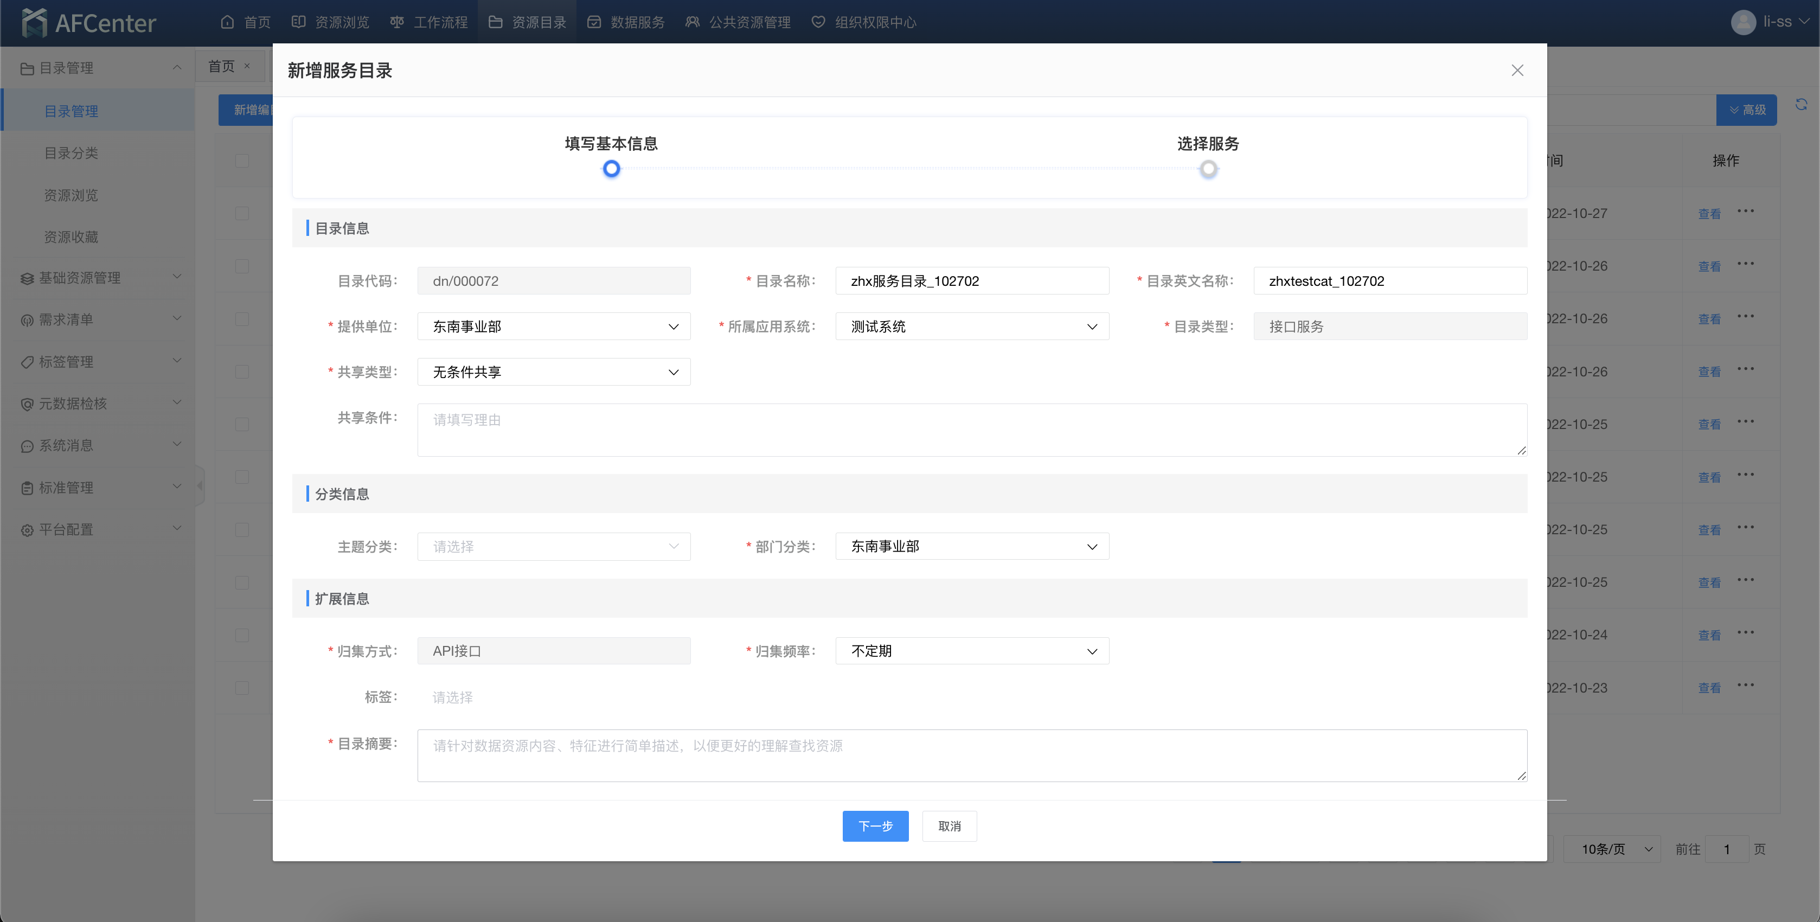This screenshot has width=1820, height=922.
Task: Click the refresh icon beside 高级 button
Action: click(1801, 105)
